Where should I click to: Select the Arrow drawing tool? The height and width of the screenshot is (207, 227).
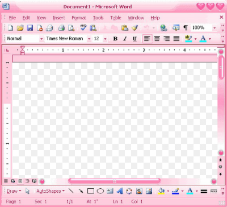click(x=81, y=191)
